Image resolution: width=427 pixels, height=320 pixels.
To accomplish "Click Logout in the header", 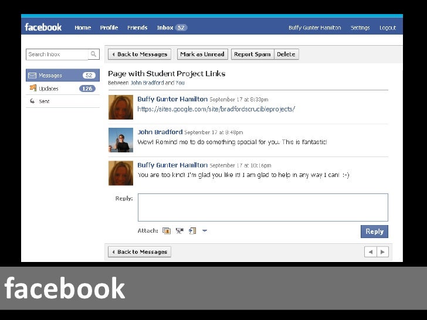I will tap(388, 28).
